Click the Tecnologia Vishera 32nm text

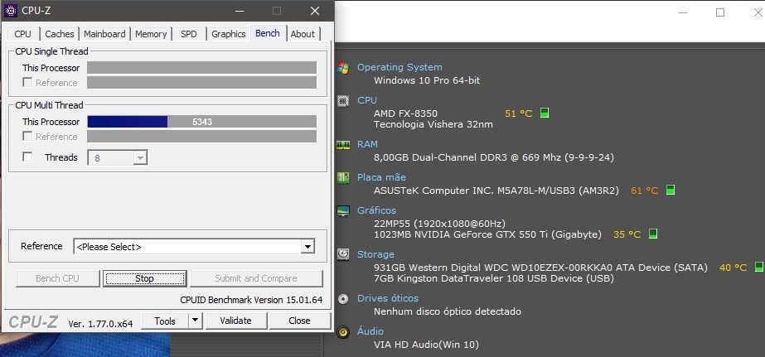pyautogui.click(x=433, y=124)
